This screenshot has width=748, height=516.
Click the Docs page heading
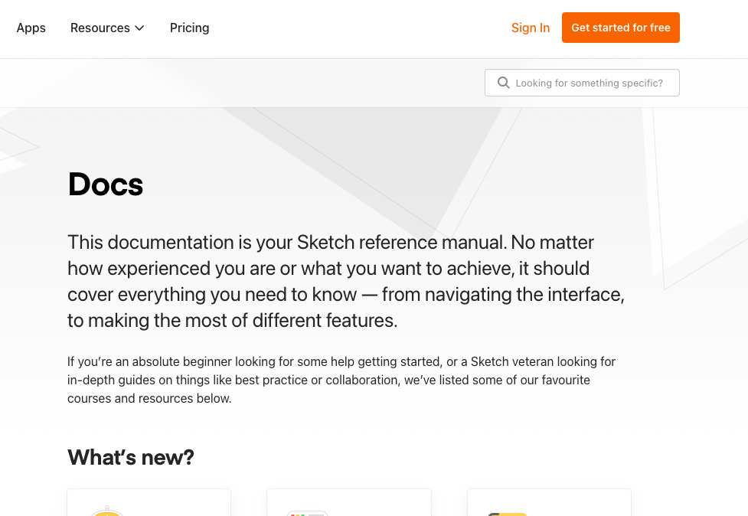[x=106, y=185]
